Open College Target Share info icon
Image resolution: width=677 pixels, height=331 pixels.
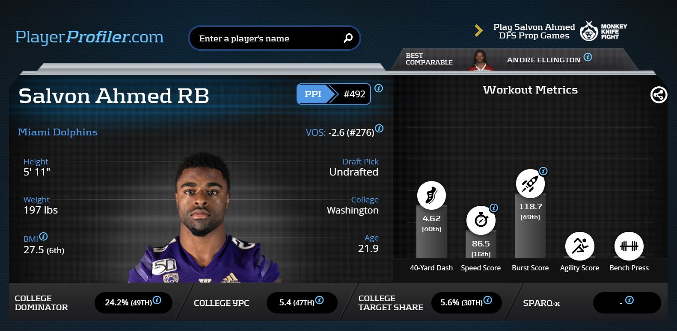pos(487,300)
